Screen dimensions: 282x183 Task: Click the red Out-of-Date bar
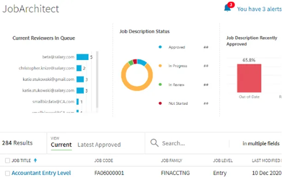(249, 78)
